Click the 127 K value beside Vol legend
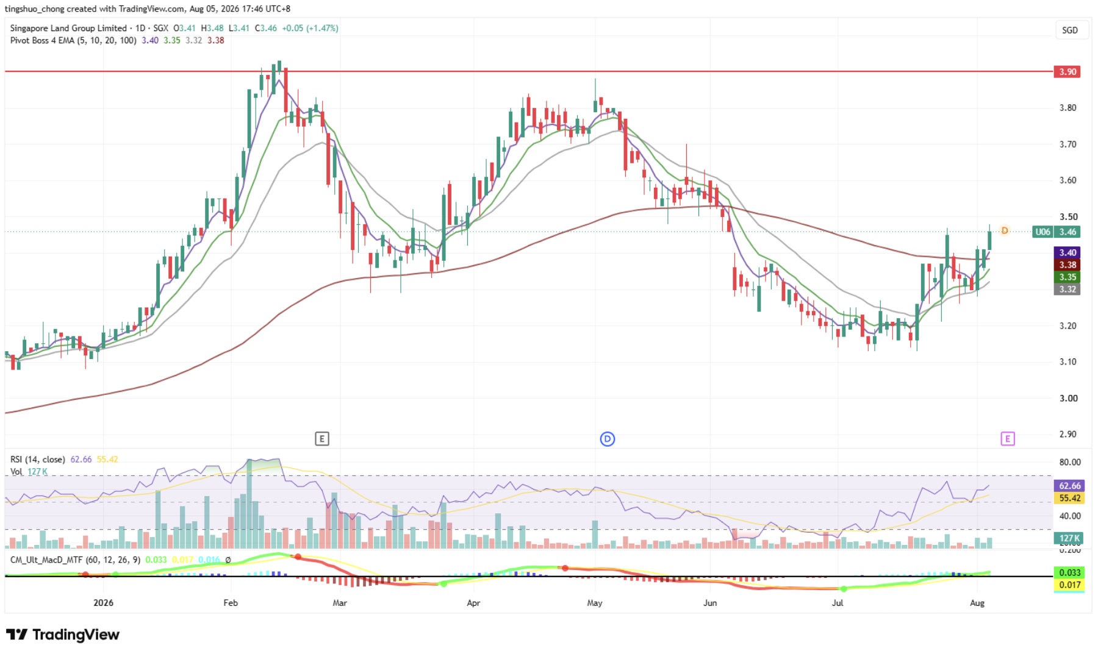1098x651 pixels. point(37,472)
